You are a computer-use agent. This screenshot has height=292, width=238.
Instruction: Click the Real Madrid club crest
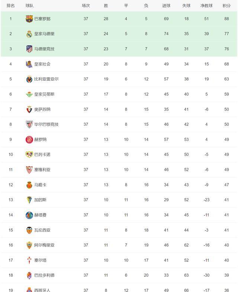29,34
